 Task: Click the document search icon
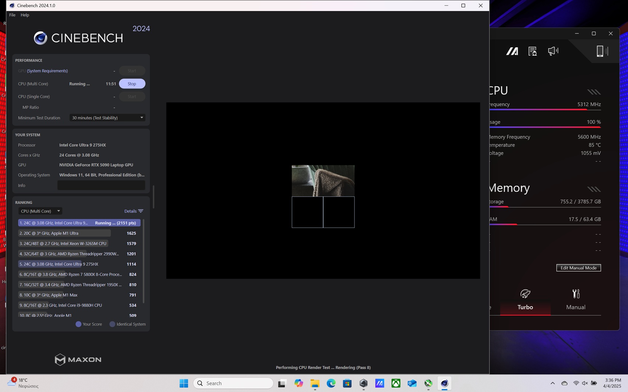[532, 51]
